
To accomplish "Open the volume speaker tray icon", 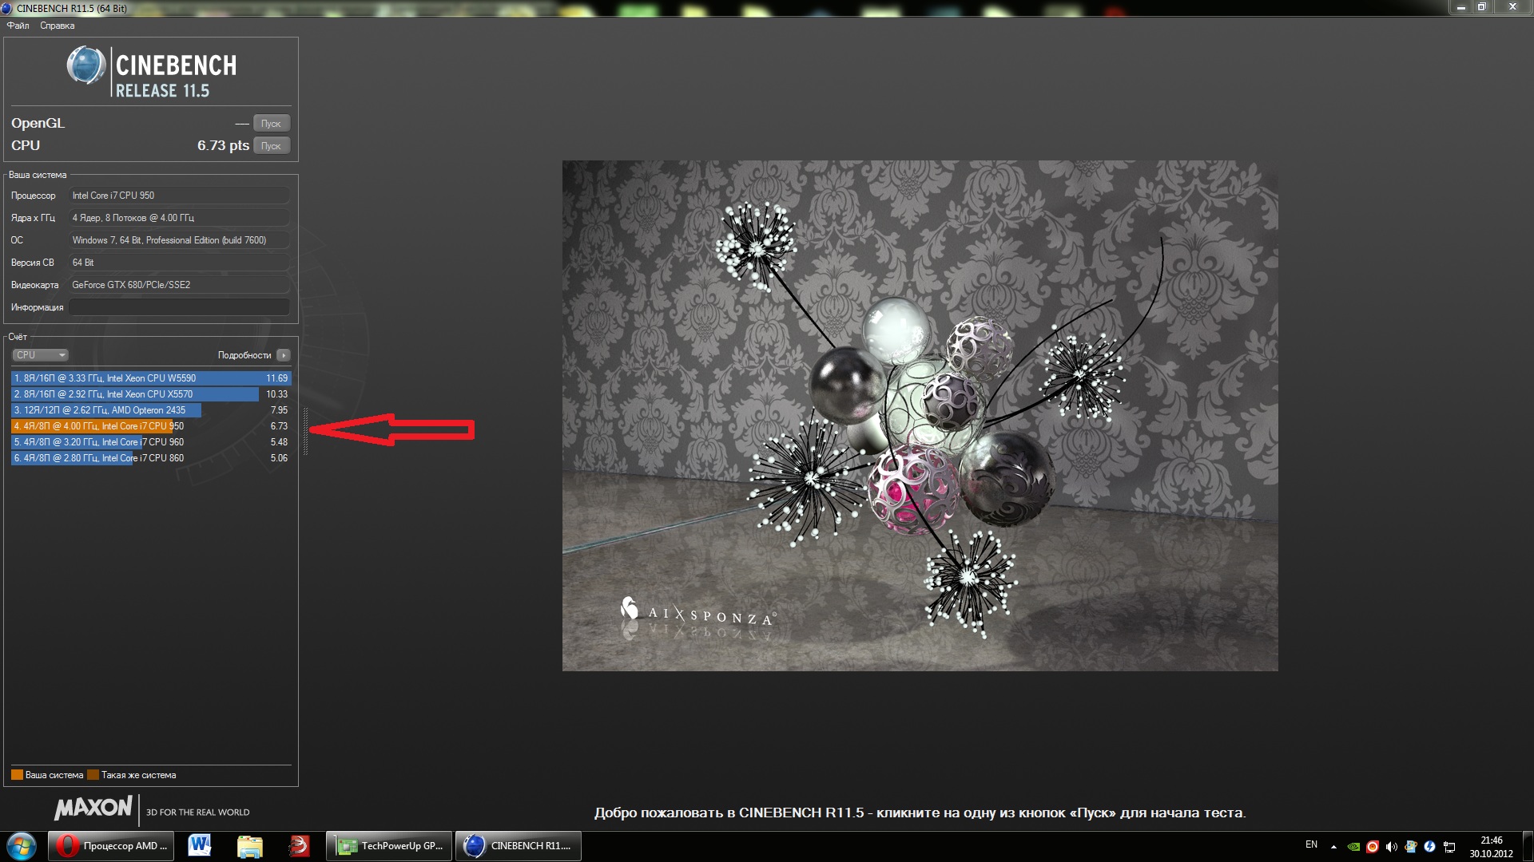I will coord(1392,847).
